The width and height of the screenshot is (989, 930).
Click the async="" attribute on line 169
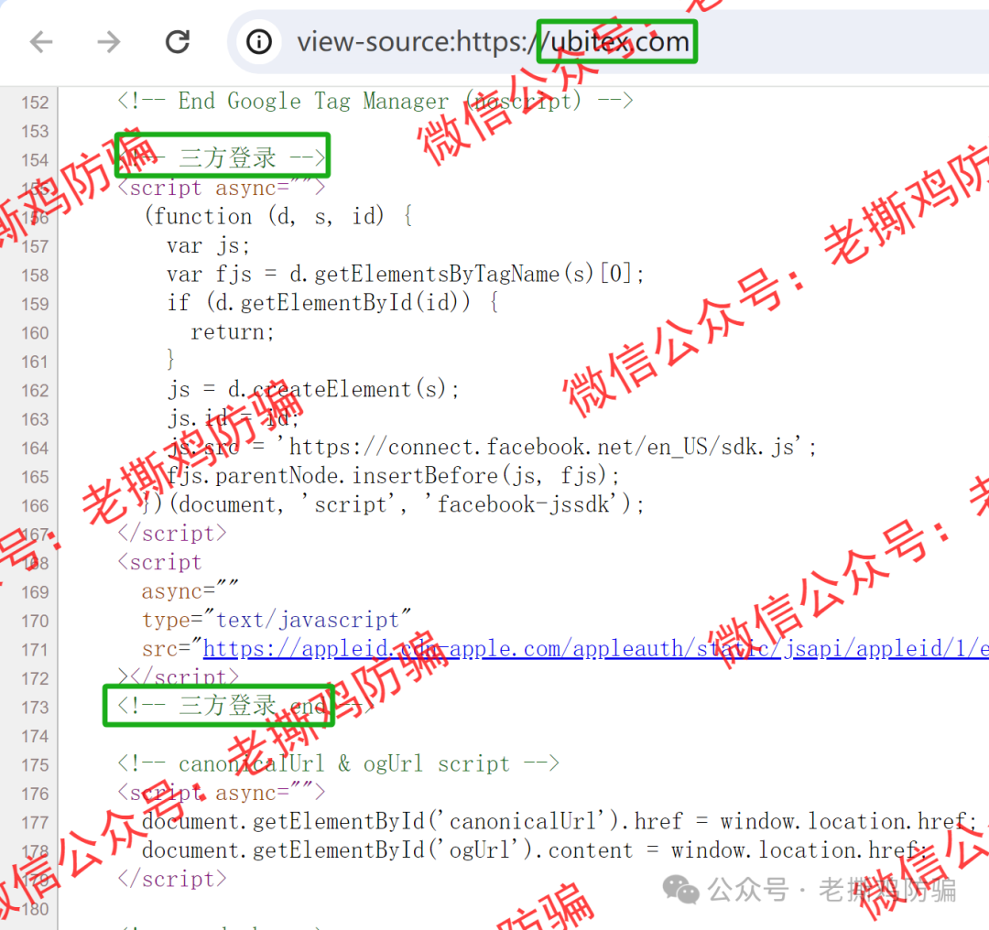[x=190, y=591]
